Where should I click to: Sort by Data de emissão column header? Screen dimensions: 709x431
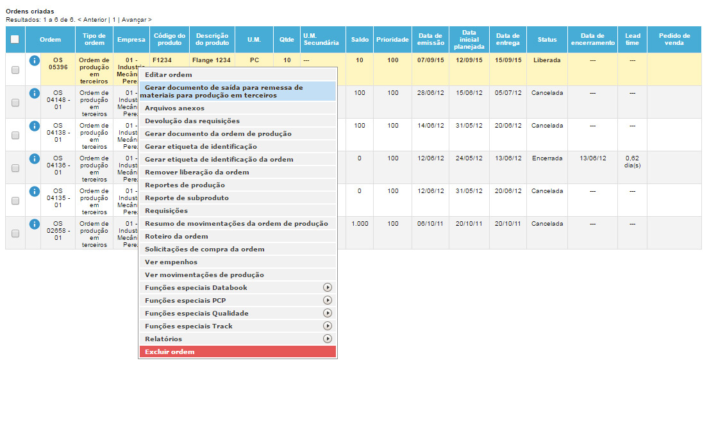click(431, 39)
